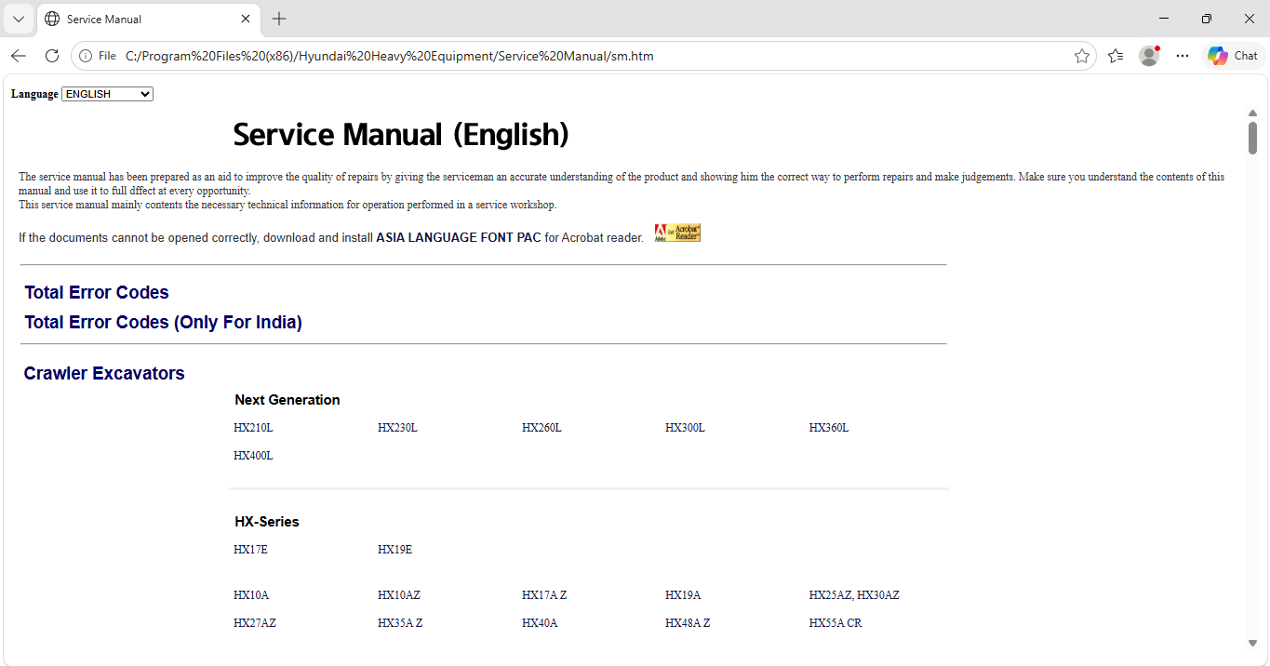Open HX17A Z service manual

coord(544,595)
